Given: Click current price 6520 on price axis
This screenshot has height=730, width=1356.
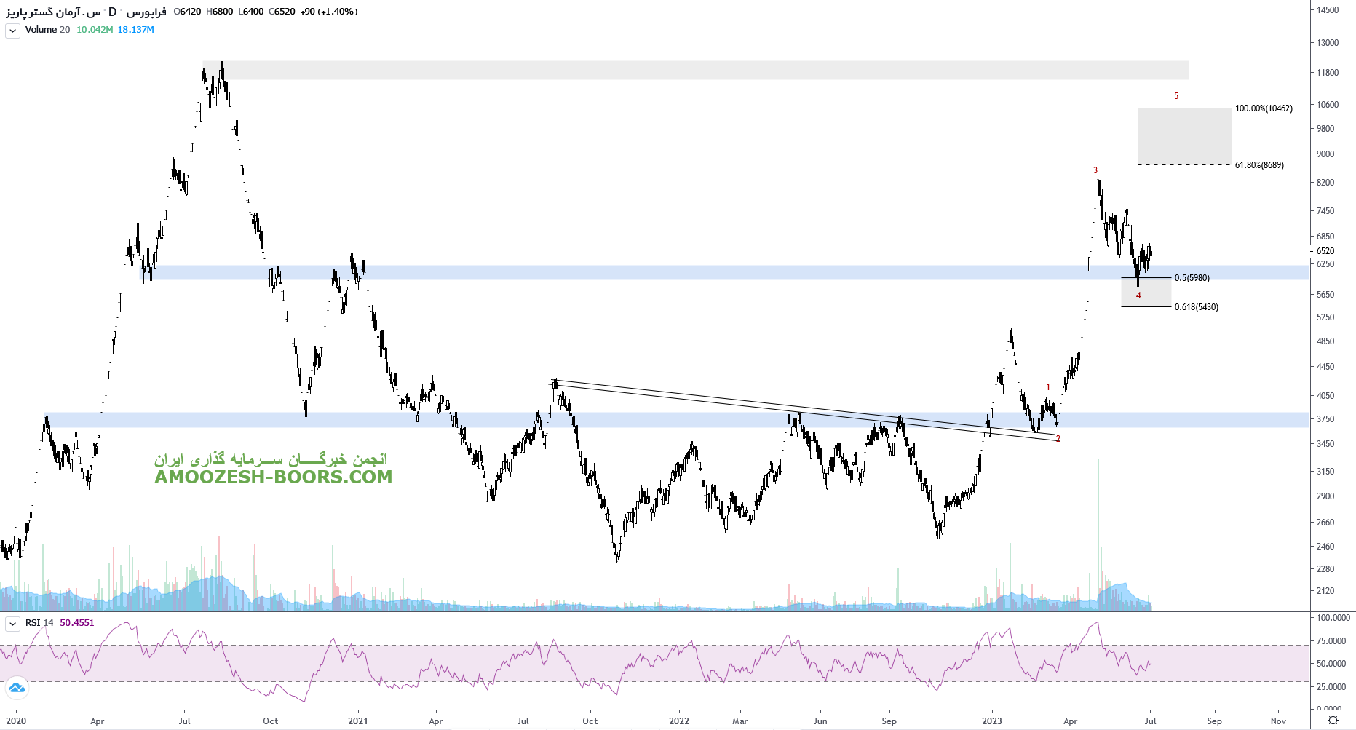Looking at the screenshot, I should [x=1325, y=251].
